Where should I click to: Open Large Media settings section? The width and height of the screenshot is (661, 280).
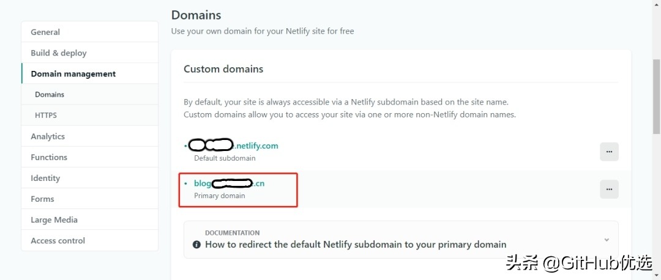[54, 219]
